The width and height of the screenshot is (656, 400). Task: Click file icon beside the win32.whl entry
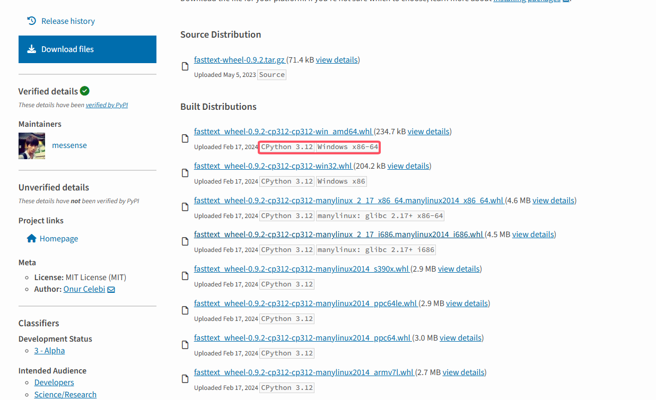185,173
